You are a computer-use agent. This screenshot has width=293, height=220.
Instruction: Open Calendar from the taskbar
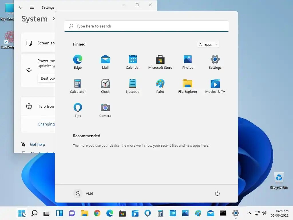(x=173, y=213)
